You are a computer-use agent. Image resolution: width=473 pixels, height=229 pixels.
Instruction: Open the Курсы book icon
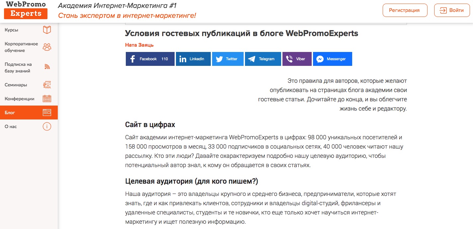pyautogui.click(x=47, y=30)
